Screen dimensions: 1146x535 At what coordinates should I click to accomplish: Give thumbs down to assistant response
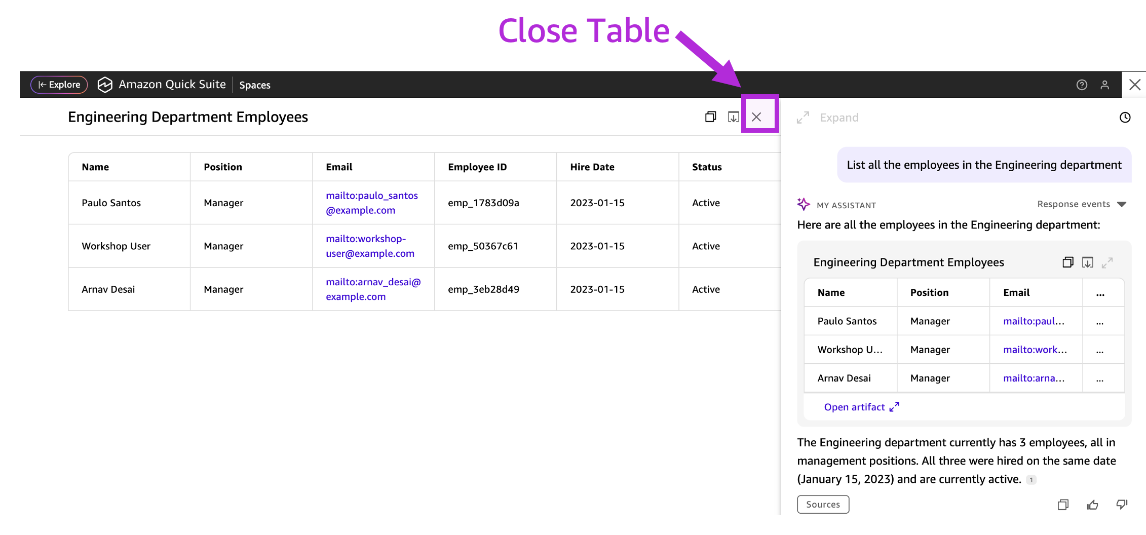click(1122, 505)
